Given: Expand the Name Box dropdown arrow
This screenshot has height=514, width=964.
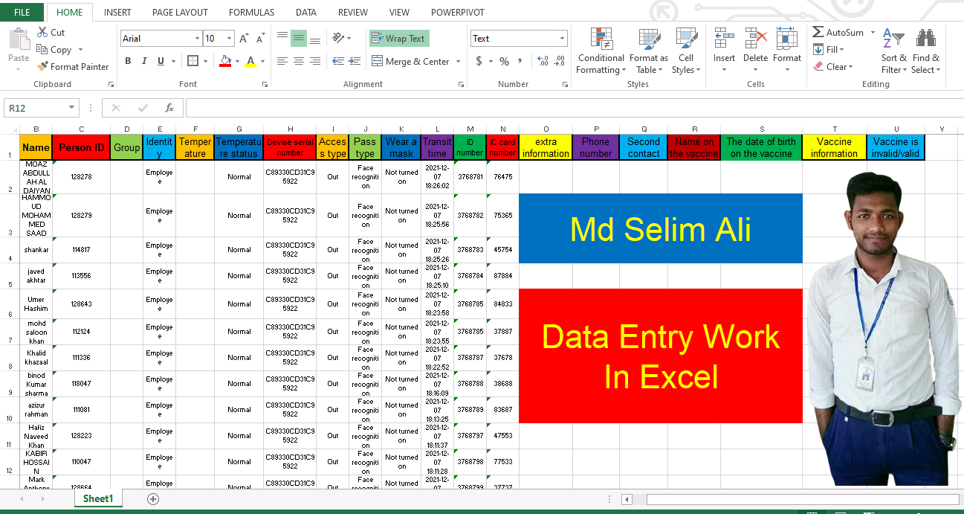Looking at the screenshot, I should [71, 108].
